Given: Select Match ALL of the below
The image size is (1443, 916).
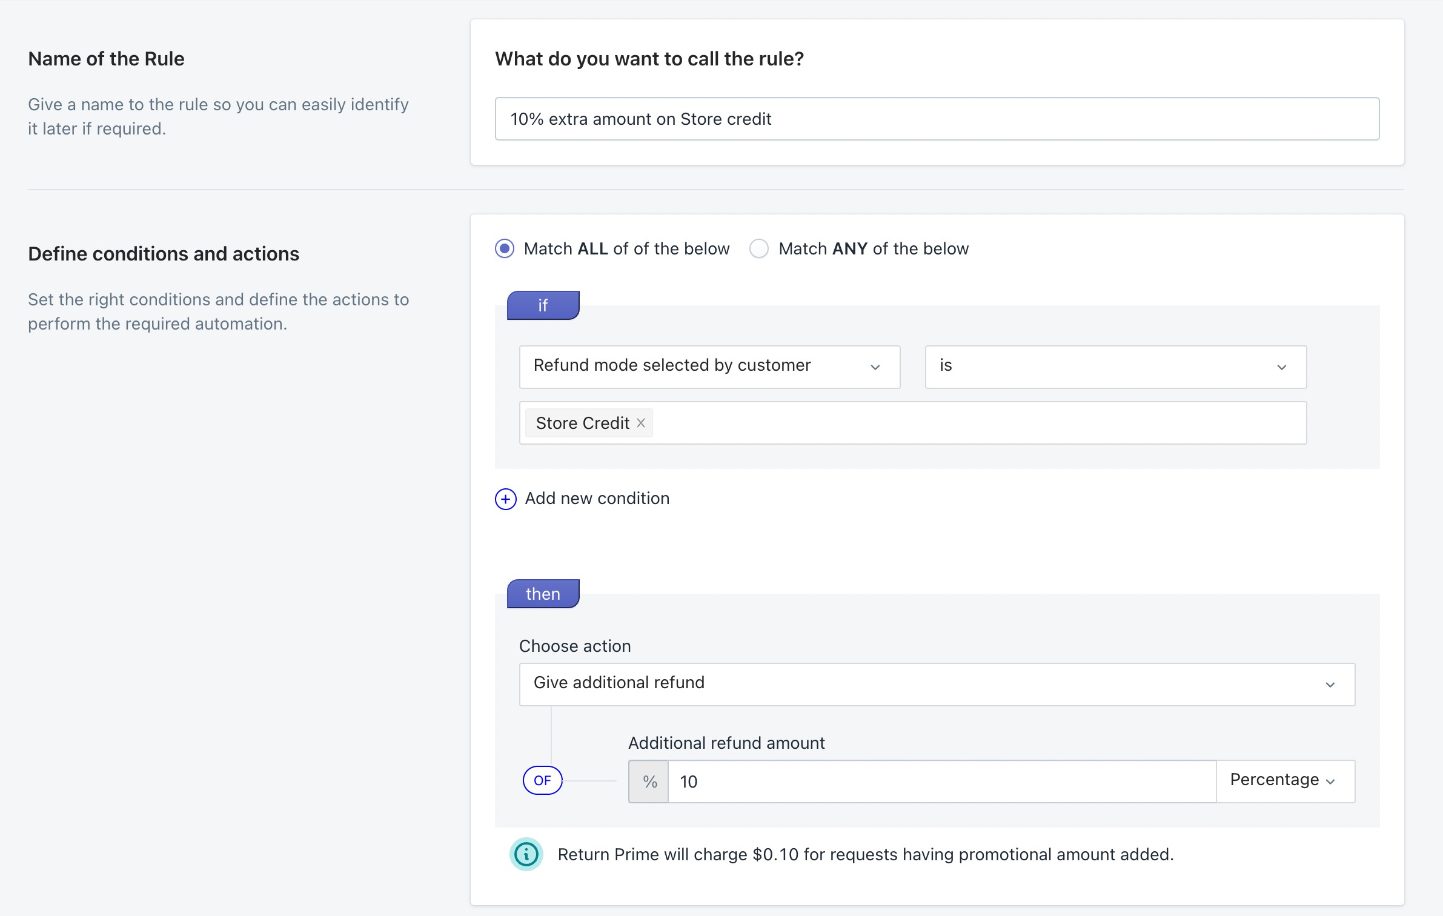Looking at the screenshot, I should [x=505, y=248].
